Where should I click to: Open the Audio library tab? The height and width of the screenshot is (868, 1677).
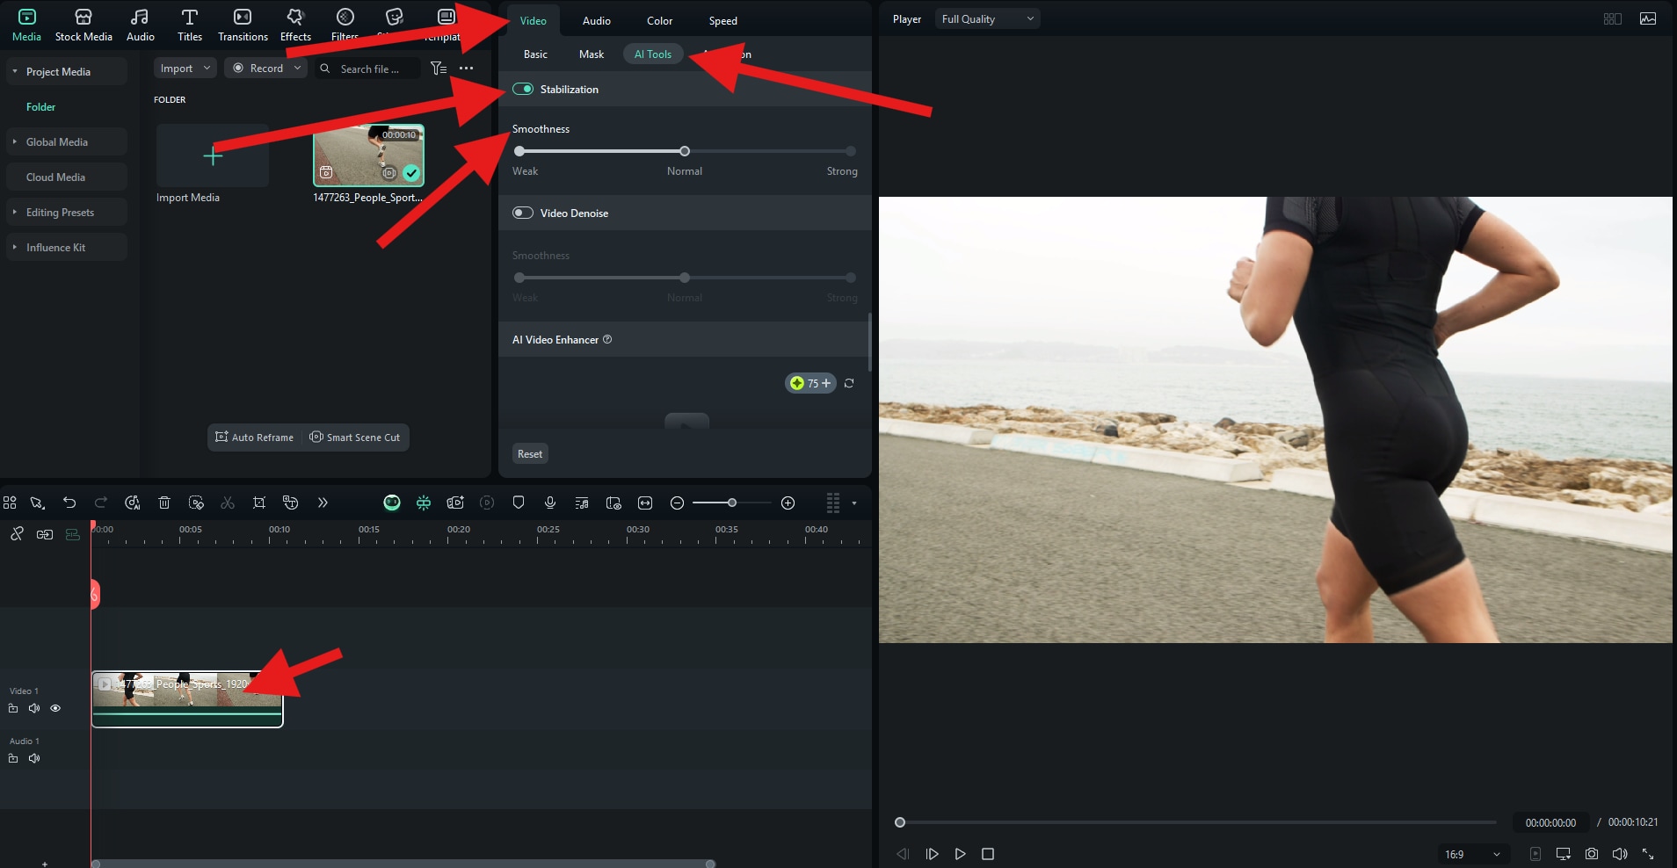[140, 25]
